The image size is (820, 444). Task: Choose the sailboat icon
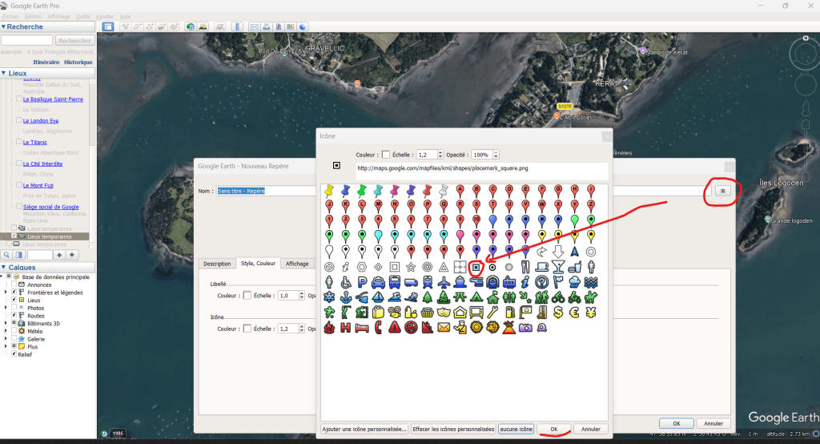point(378,298)
